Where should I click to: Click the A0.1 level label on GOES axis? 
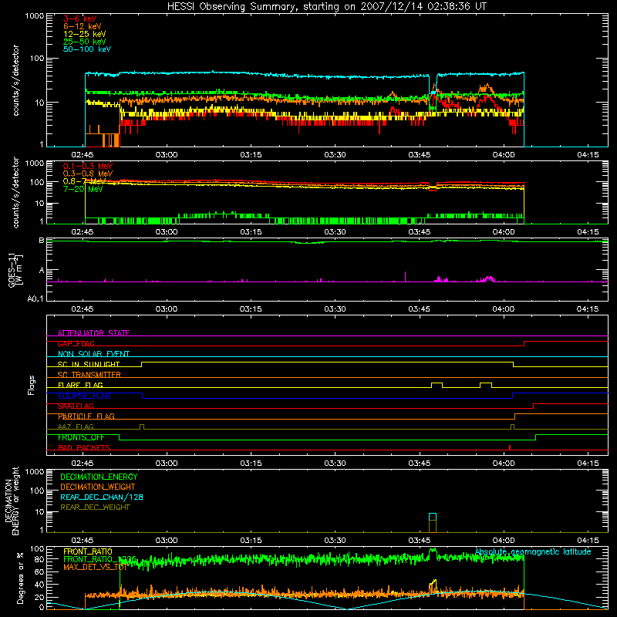tap(35, 298)
